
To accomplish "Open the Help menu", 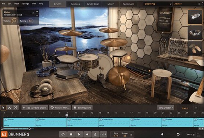I will click(41, 3).
